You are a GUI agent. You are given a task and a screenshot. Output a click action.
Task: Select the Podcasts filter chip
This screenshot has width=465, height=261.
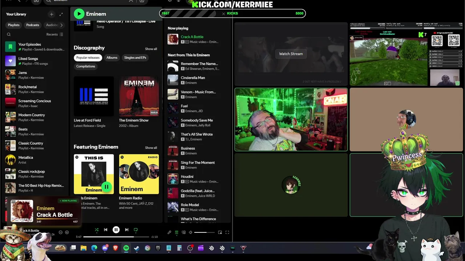click(33, 25)
